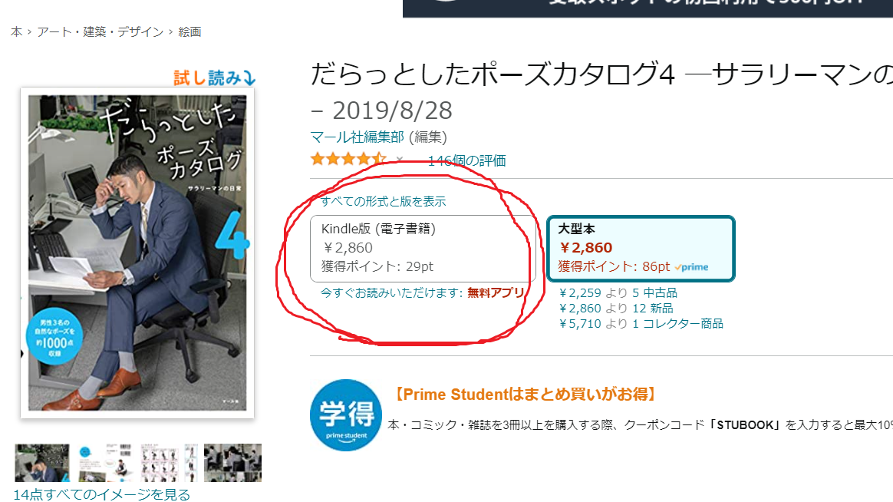Viewport: 893px width, 502px height.
Task: Select the first cover thumbnail image
Action: [42, 463]
